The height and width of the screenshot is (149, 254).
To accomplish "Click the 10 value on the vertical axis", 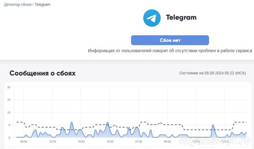I will (9, 112).
